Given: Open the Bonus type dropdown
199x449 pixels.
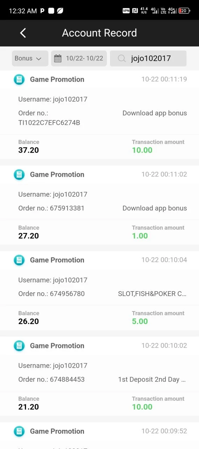Looking at the screenshot, I should click(x=30, y=58).
